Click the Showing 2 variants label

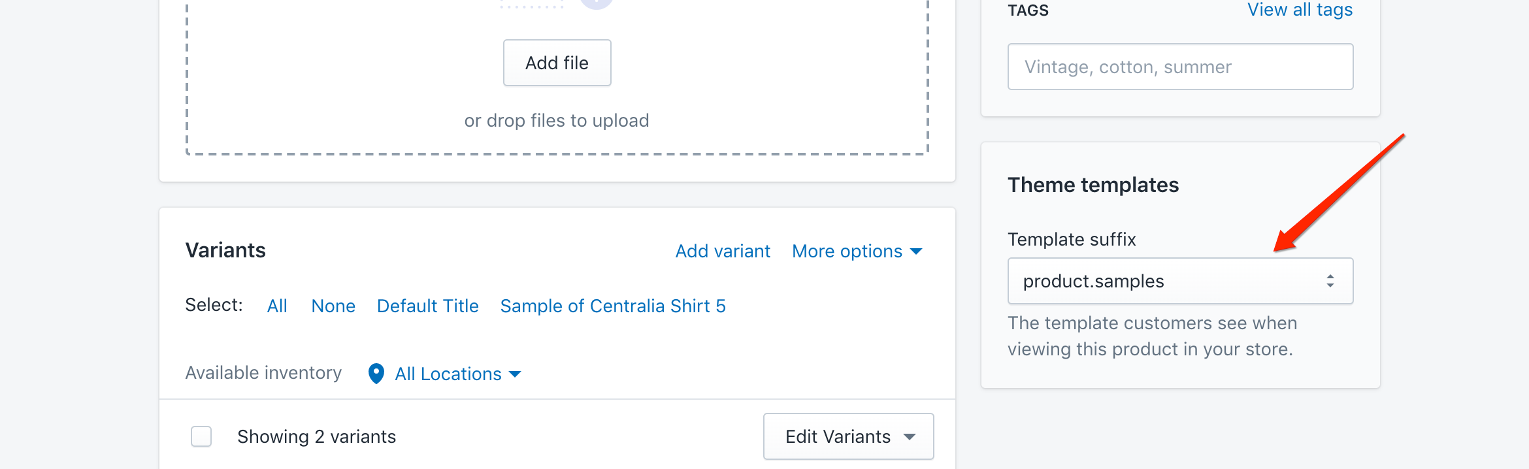tap(316, 437)
